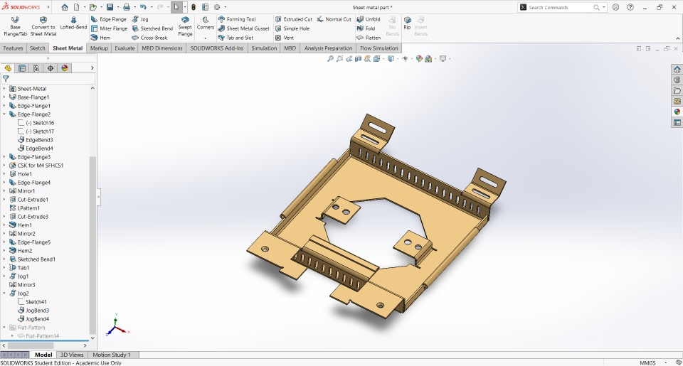Expand the Base-Flange1 feature
The image size is (683, 366).
tap(4, 97)
